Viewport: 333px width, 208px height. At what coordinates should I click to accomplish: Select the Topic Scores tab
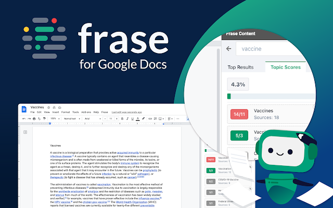tap(286, 67)
